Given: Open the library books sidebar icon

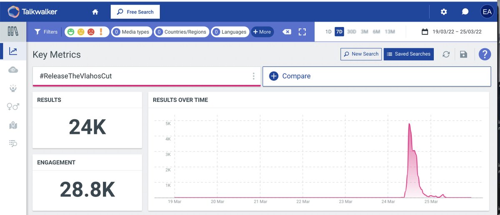Looking at the screenshot, I should [13, 31].
